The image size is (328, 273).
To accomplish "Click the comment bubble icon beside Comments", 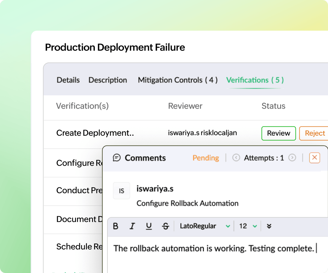I will (117, 158).
